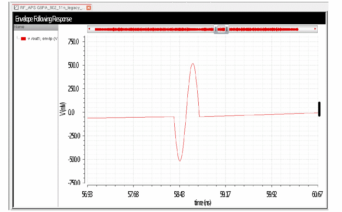342x212 pixels.
Task: Click the 58.43 x-axis value
Action: pyautogui.click(x=179, y=194)
